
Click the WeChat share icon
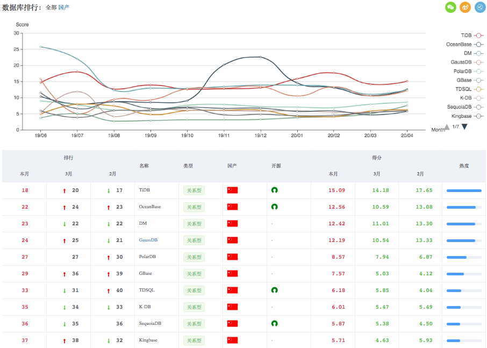coord(450,7)
